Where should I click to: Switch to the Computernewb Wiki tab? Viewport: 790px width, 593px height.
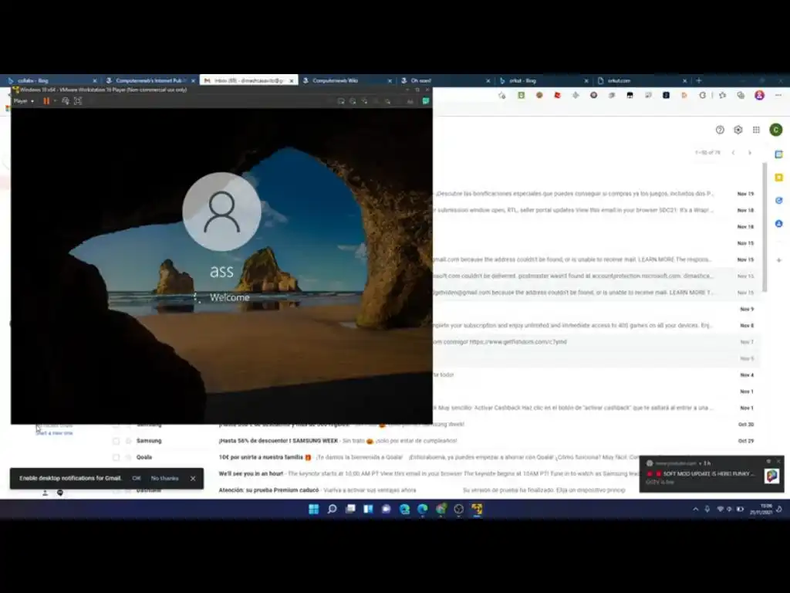(x=346, y=80)
